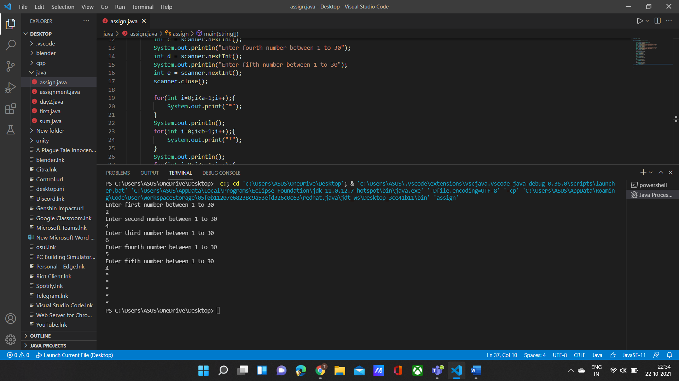Switch to the OUTPUT tab in terminal panel
Viewport: 679px width, 381px height.
150,173
